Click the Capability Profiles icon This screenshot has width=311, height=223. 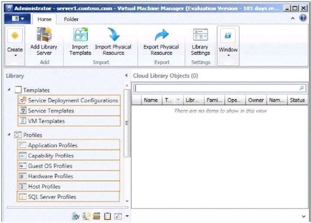coord(22,155)
